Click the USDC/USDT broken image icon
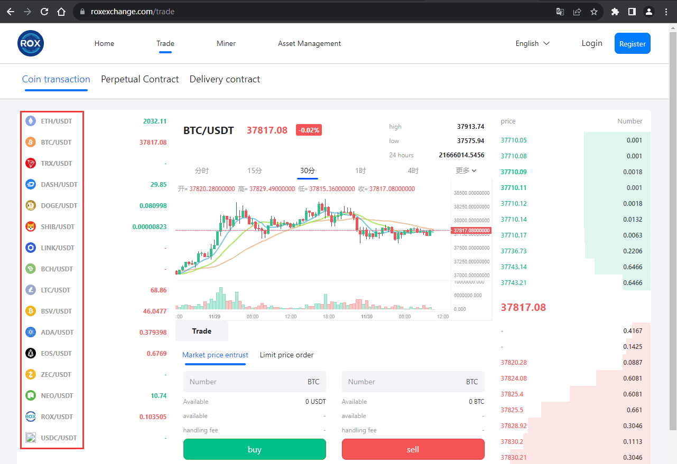The image size is (677, 464). point(31,438)
